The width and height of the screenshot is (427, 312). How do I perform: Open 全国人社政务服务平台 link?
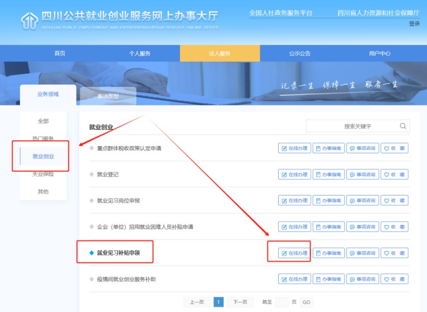(x=281, y=13)
